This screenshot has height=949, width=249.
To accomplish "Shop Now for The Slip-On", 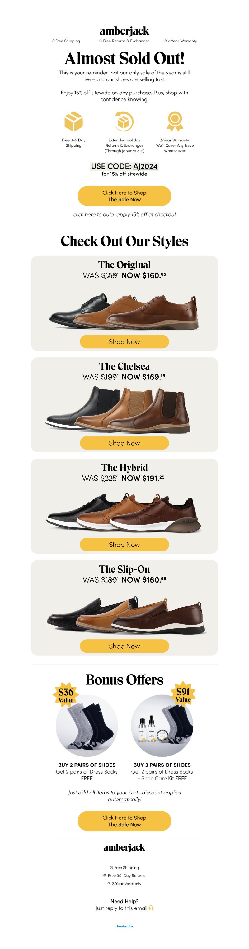I will (x=124, y=646).
